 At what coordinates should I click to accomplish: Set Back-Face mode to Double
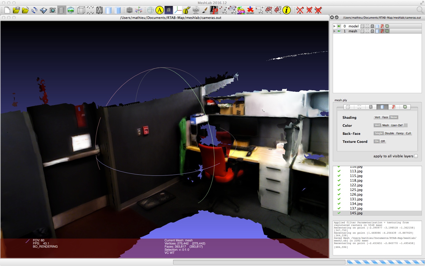389,133
